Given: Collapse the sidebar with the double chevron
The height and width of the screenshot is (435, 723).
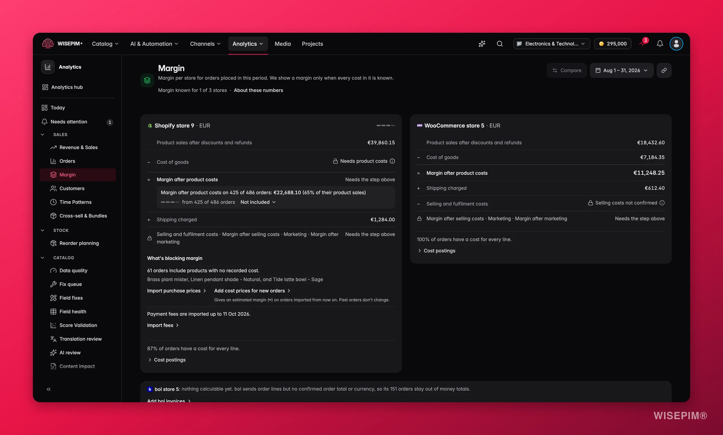Looking at the screenshot, I should [x=49, y=389].
